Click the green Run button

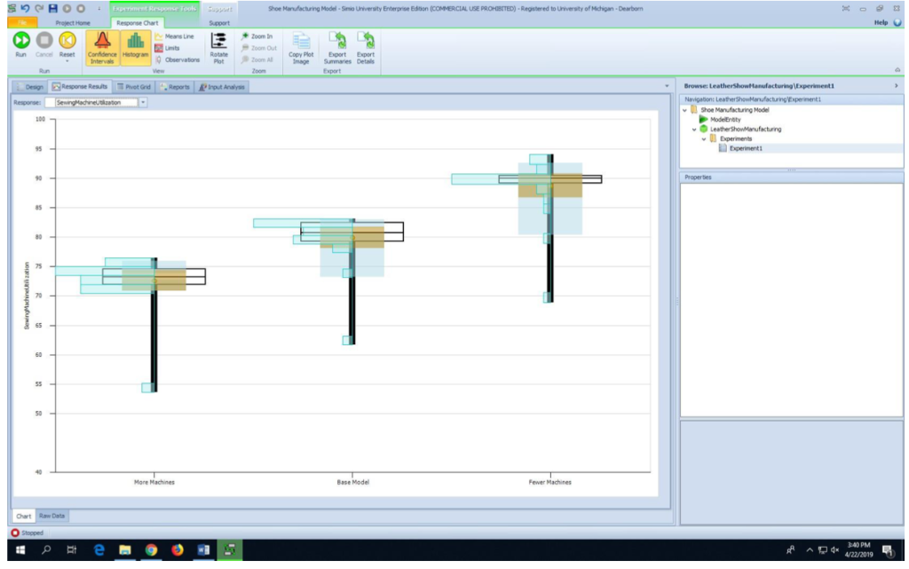tap(21, 41)
